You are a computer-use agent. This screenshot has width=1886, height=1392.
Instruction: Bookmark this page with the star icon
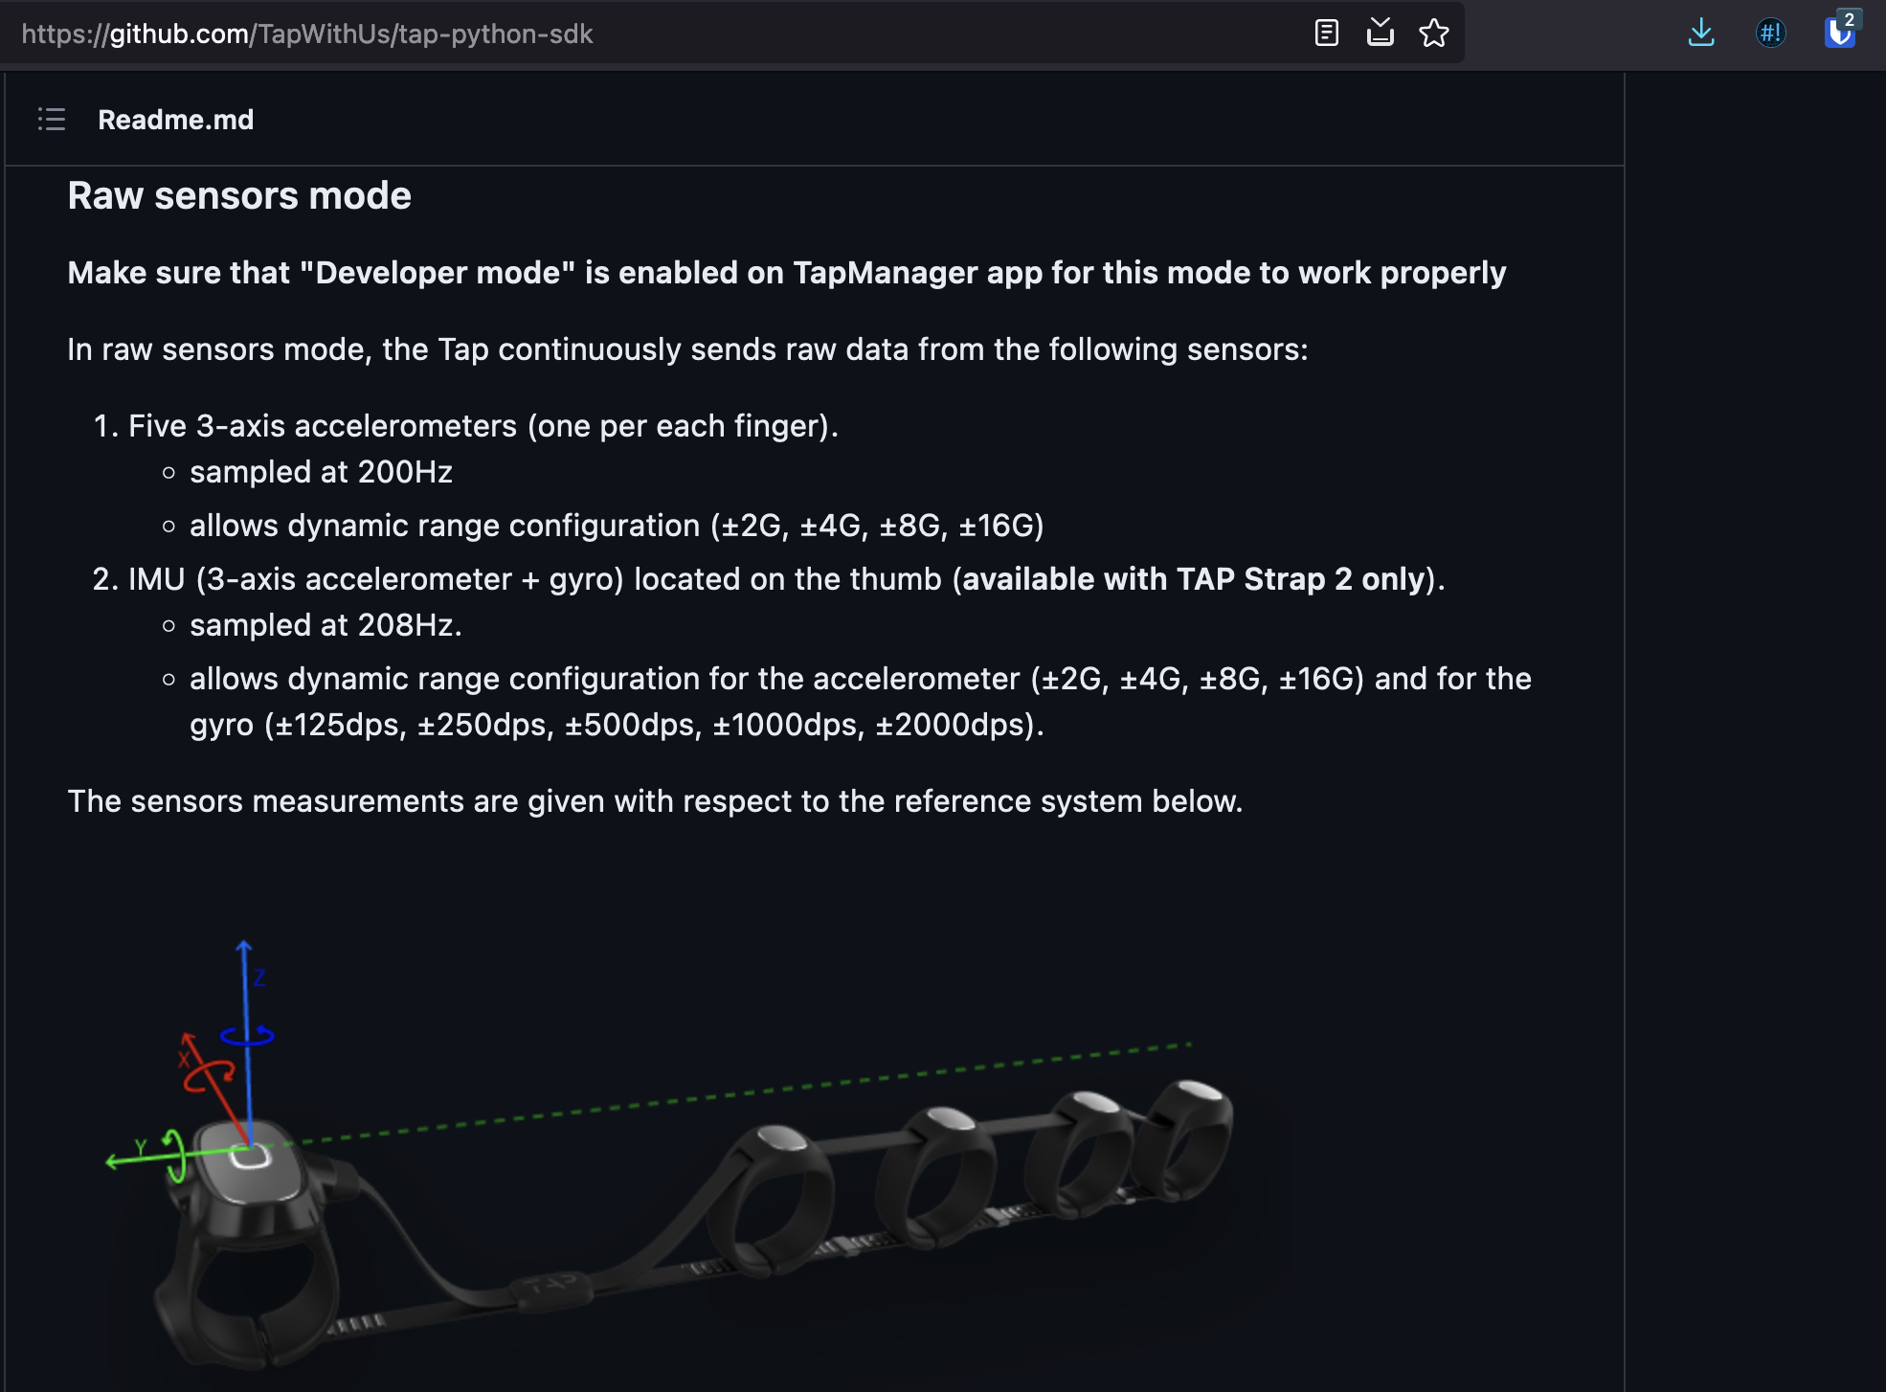click(1435, 33)
